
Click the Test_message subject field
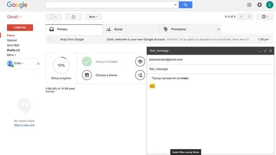[x=210, y=69]
